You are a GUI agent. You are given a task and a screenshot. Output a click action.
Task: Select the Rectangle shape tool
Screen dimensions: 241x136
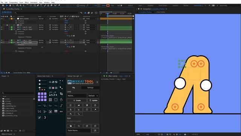(35, 5)
